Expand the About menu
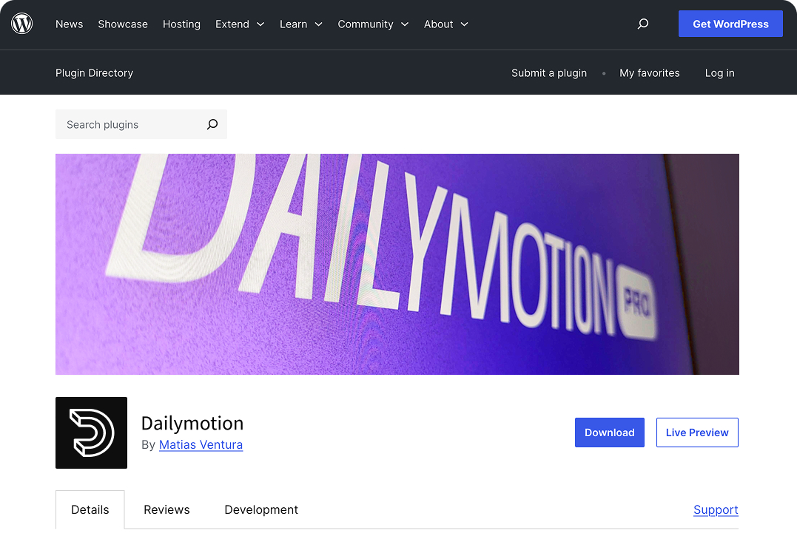797x553 pixels. 445,24
